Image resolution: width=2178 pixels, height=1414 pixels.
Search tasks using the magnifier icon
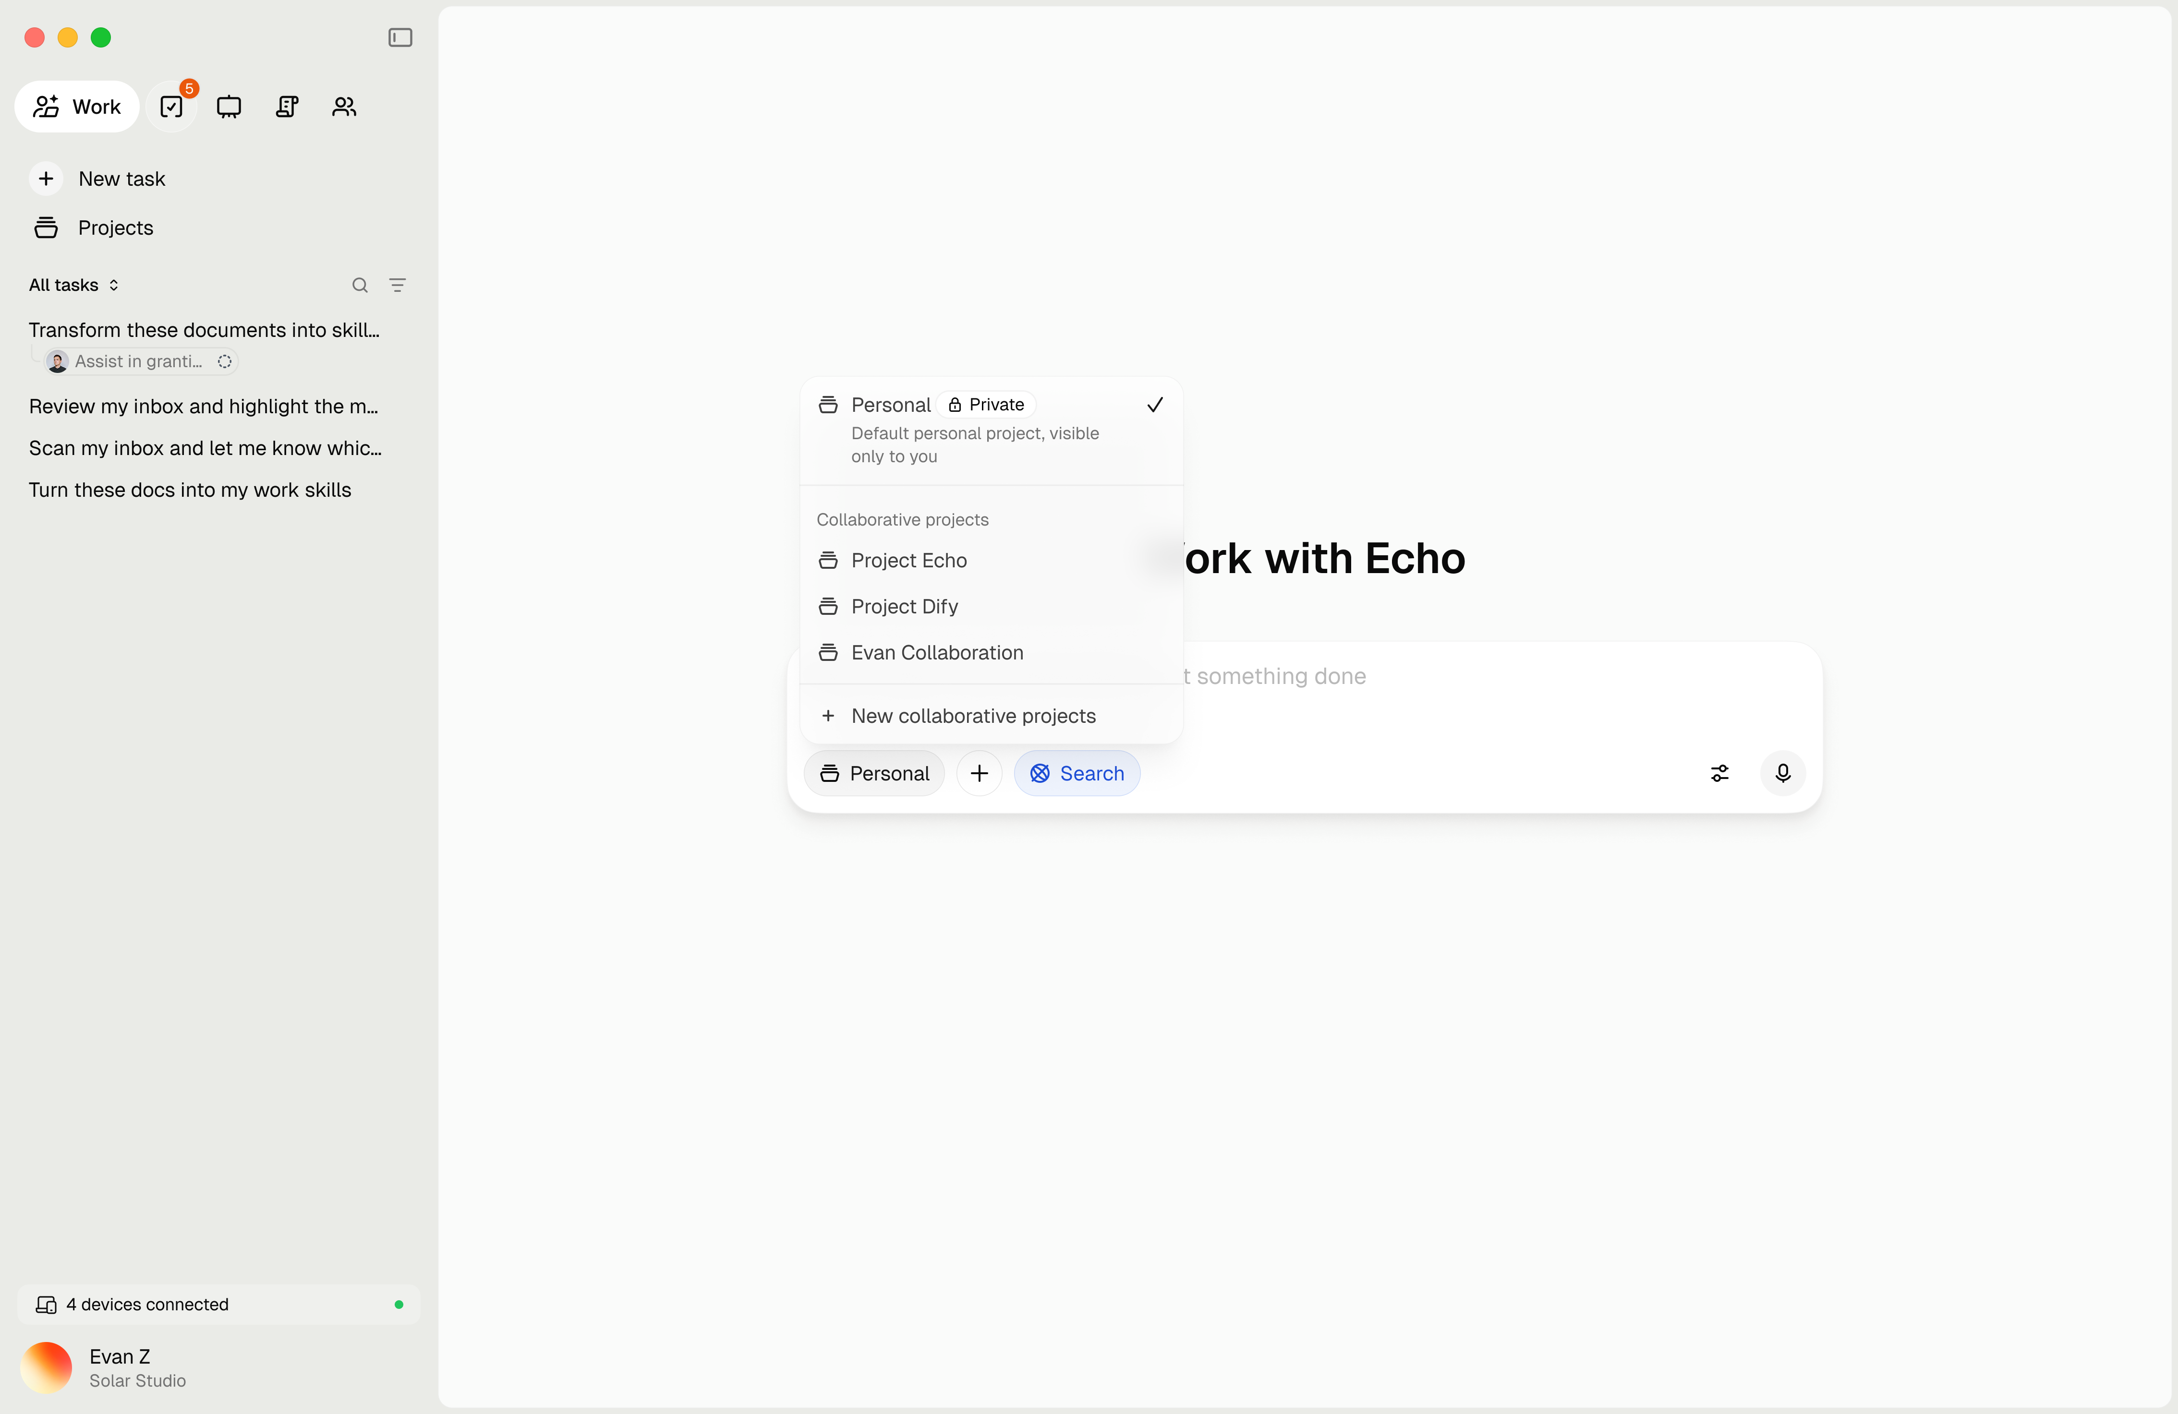point(360,285)
